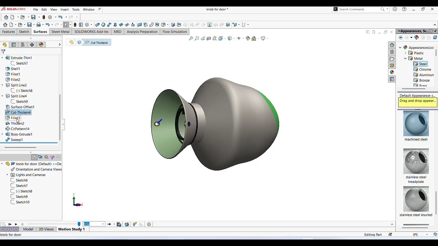Click the Section View icon in heads-up toolbar
The height and width of the screenshot is (246, 438).
pos(209,38)
